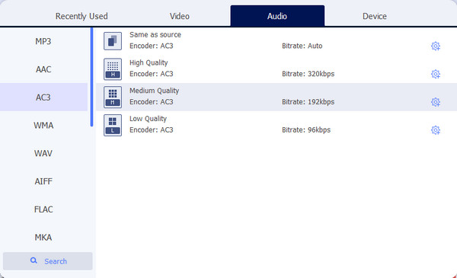Screen dimensions: 457x278
Task: Switch to the Recently Used tab
Action: pos(81,16)
